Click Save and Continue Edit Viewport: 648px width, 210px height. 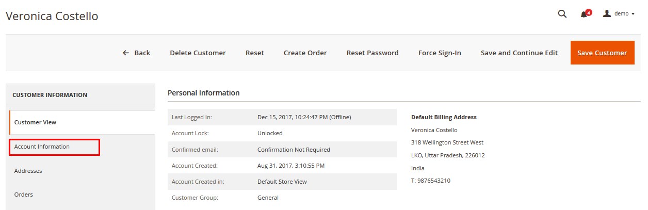519,53
